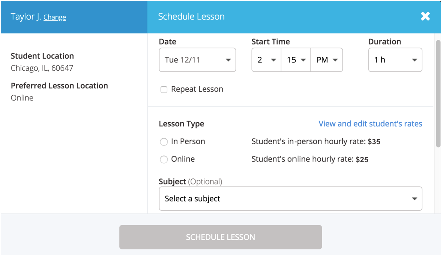This screenshot has height=255, width=441.
Task: Click the student name Taylor J.
Action: click(26, 17)
